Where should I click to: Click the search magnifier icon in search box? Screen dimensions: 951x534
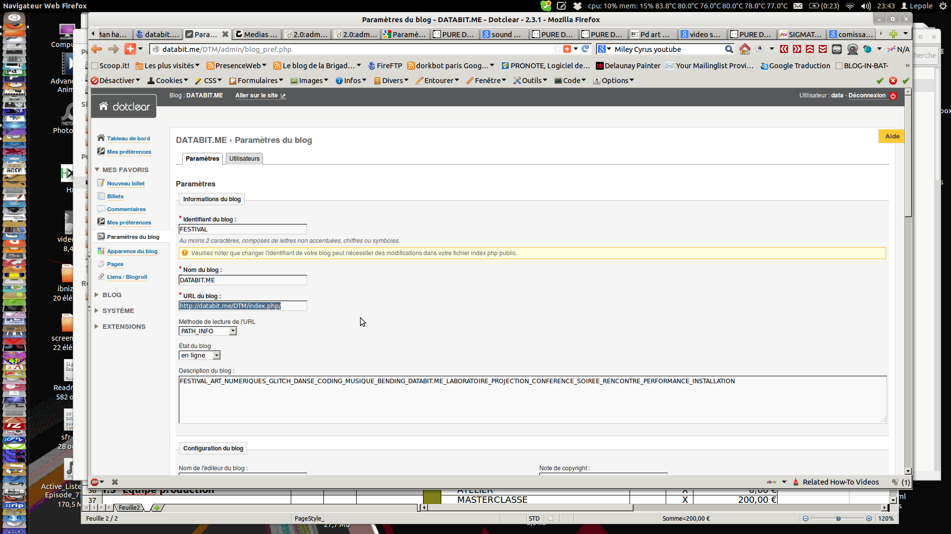pos(729,49)
